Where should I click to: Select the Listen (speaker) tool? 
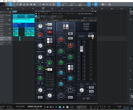(34, 4)
